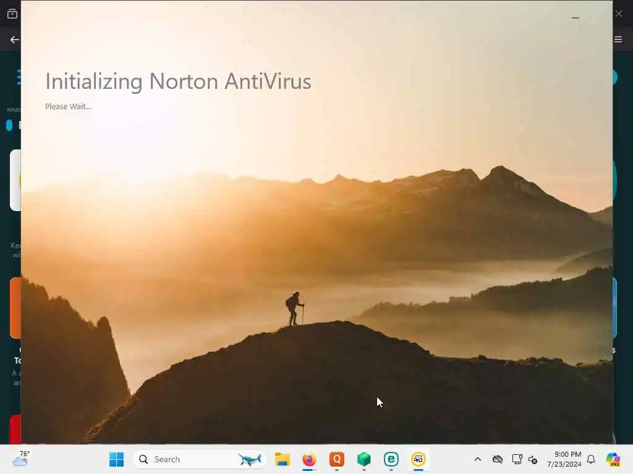Open the weather widget showing 76°
The image size is (633, 474).
point(20,459)
